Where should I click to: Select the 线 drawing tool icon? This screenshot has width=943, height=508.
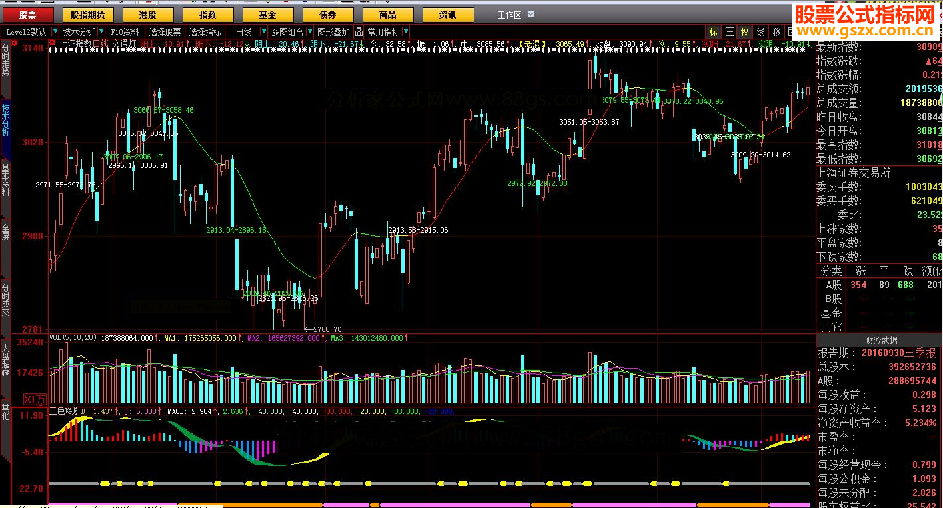click(760, 31)
